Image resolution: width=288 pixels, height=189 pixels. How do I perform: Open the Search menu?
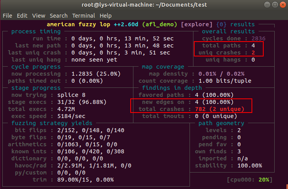58,16
